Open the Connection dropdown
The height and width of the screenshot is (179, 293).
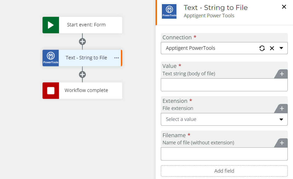[x=281, y=48]
